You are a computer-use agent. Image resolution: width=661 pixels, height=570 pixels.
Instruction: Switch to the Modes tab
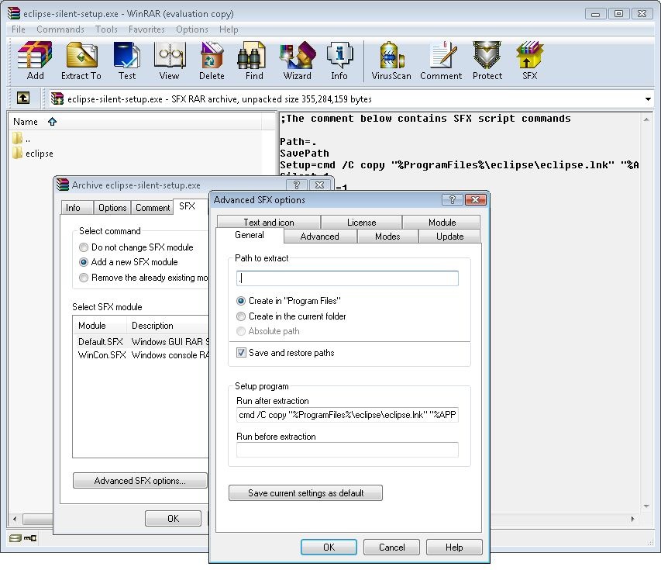[x=387, y=237]
